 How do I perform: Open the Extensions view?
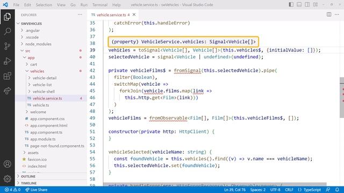click(x=7, y=76)
